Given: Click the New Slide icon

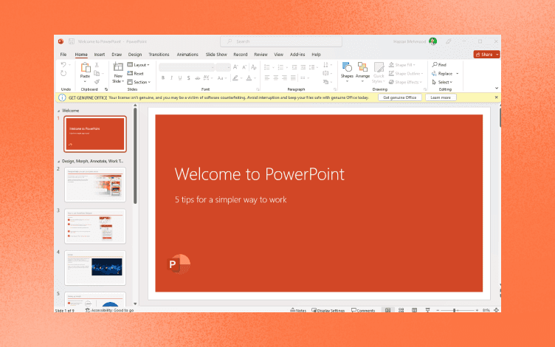Looking at the screenshot, I should (118, 67).
